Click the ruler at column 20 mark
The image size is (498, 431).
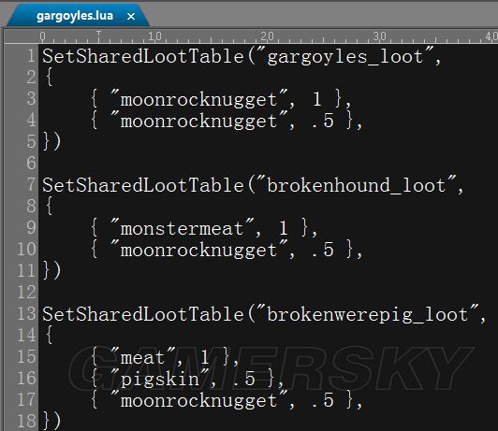coord(267,36)
